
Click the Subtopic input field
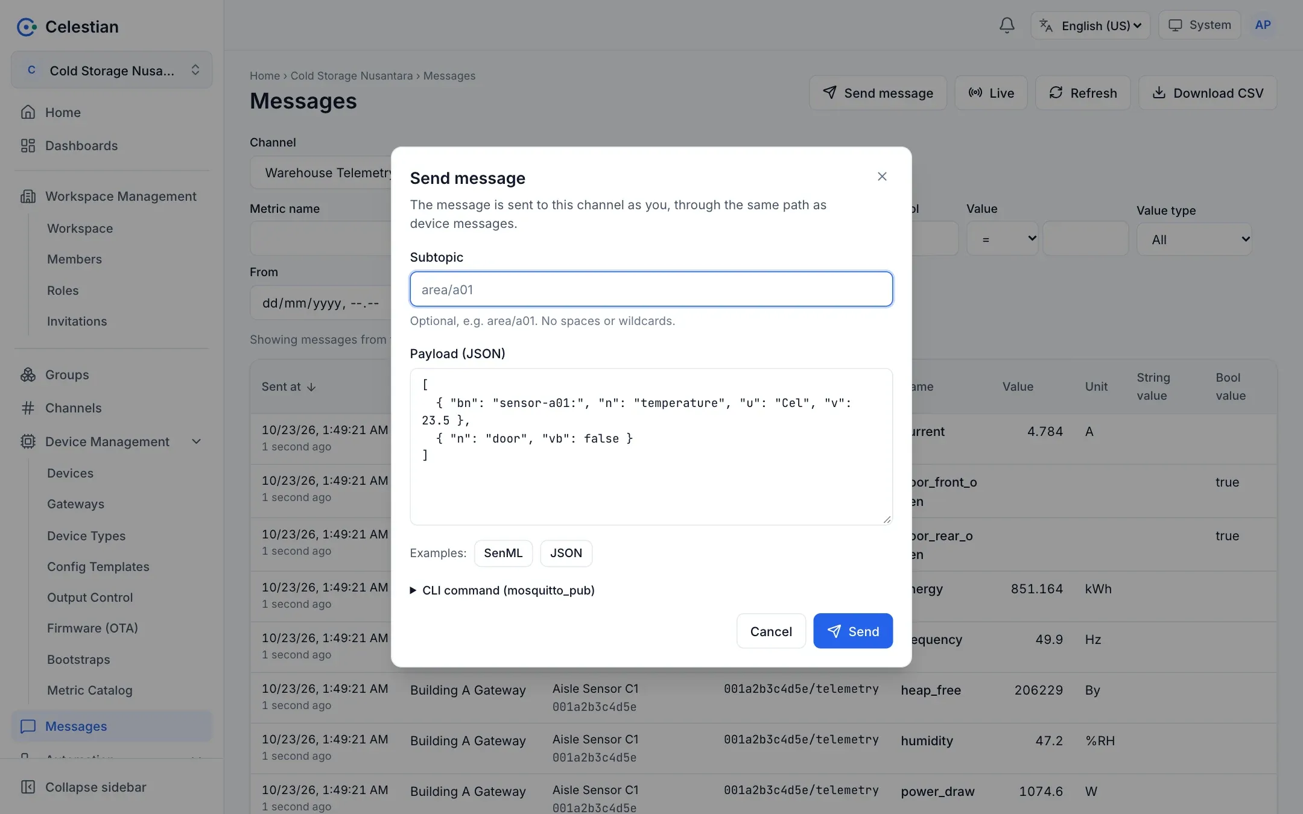coord(651,289)
